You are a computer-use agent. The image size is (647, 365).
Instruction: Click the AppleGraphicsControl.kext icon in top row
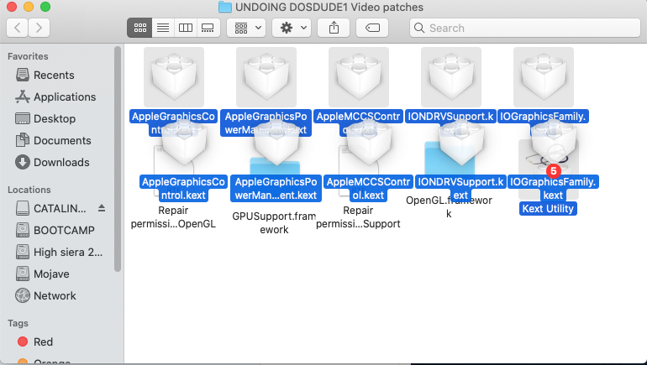click(x=174, y=77)
